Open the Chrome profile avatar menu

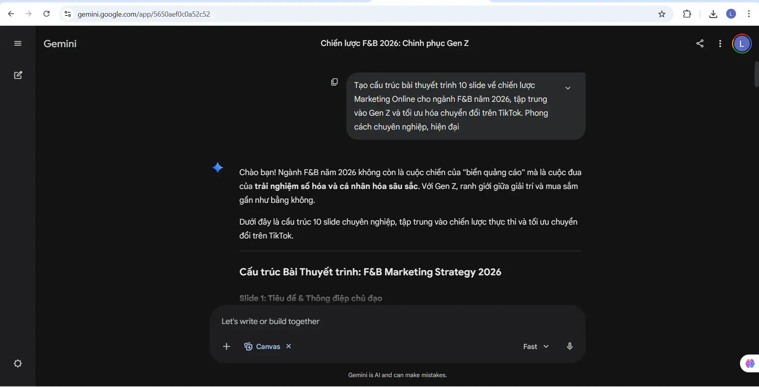coord(731,14)
